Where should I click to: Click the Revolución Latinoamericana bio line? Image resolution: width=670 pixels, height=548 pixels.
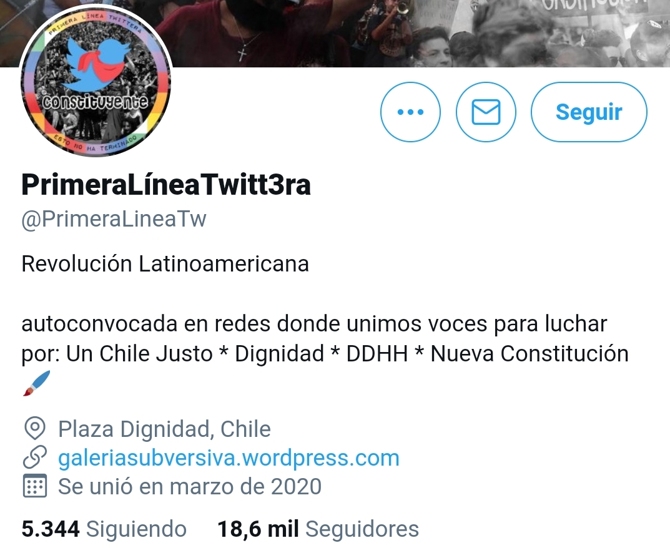pos(165,263)
